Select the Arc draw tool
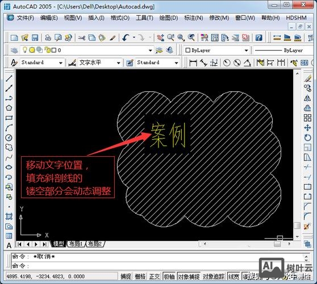The height and width of the screenshot is (284, 317). (x=9, y=128)
